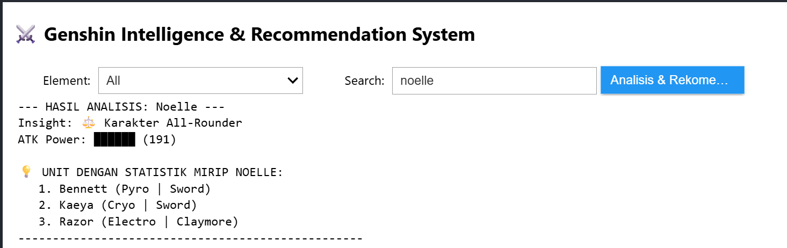Click the ATK value (191)
Viewport: 787px width, 248px height.
[159, 140]
